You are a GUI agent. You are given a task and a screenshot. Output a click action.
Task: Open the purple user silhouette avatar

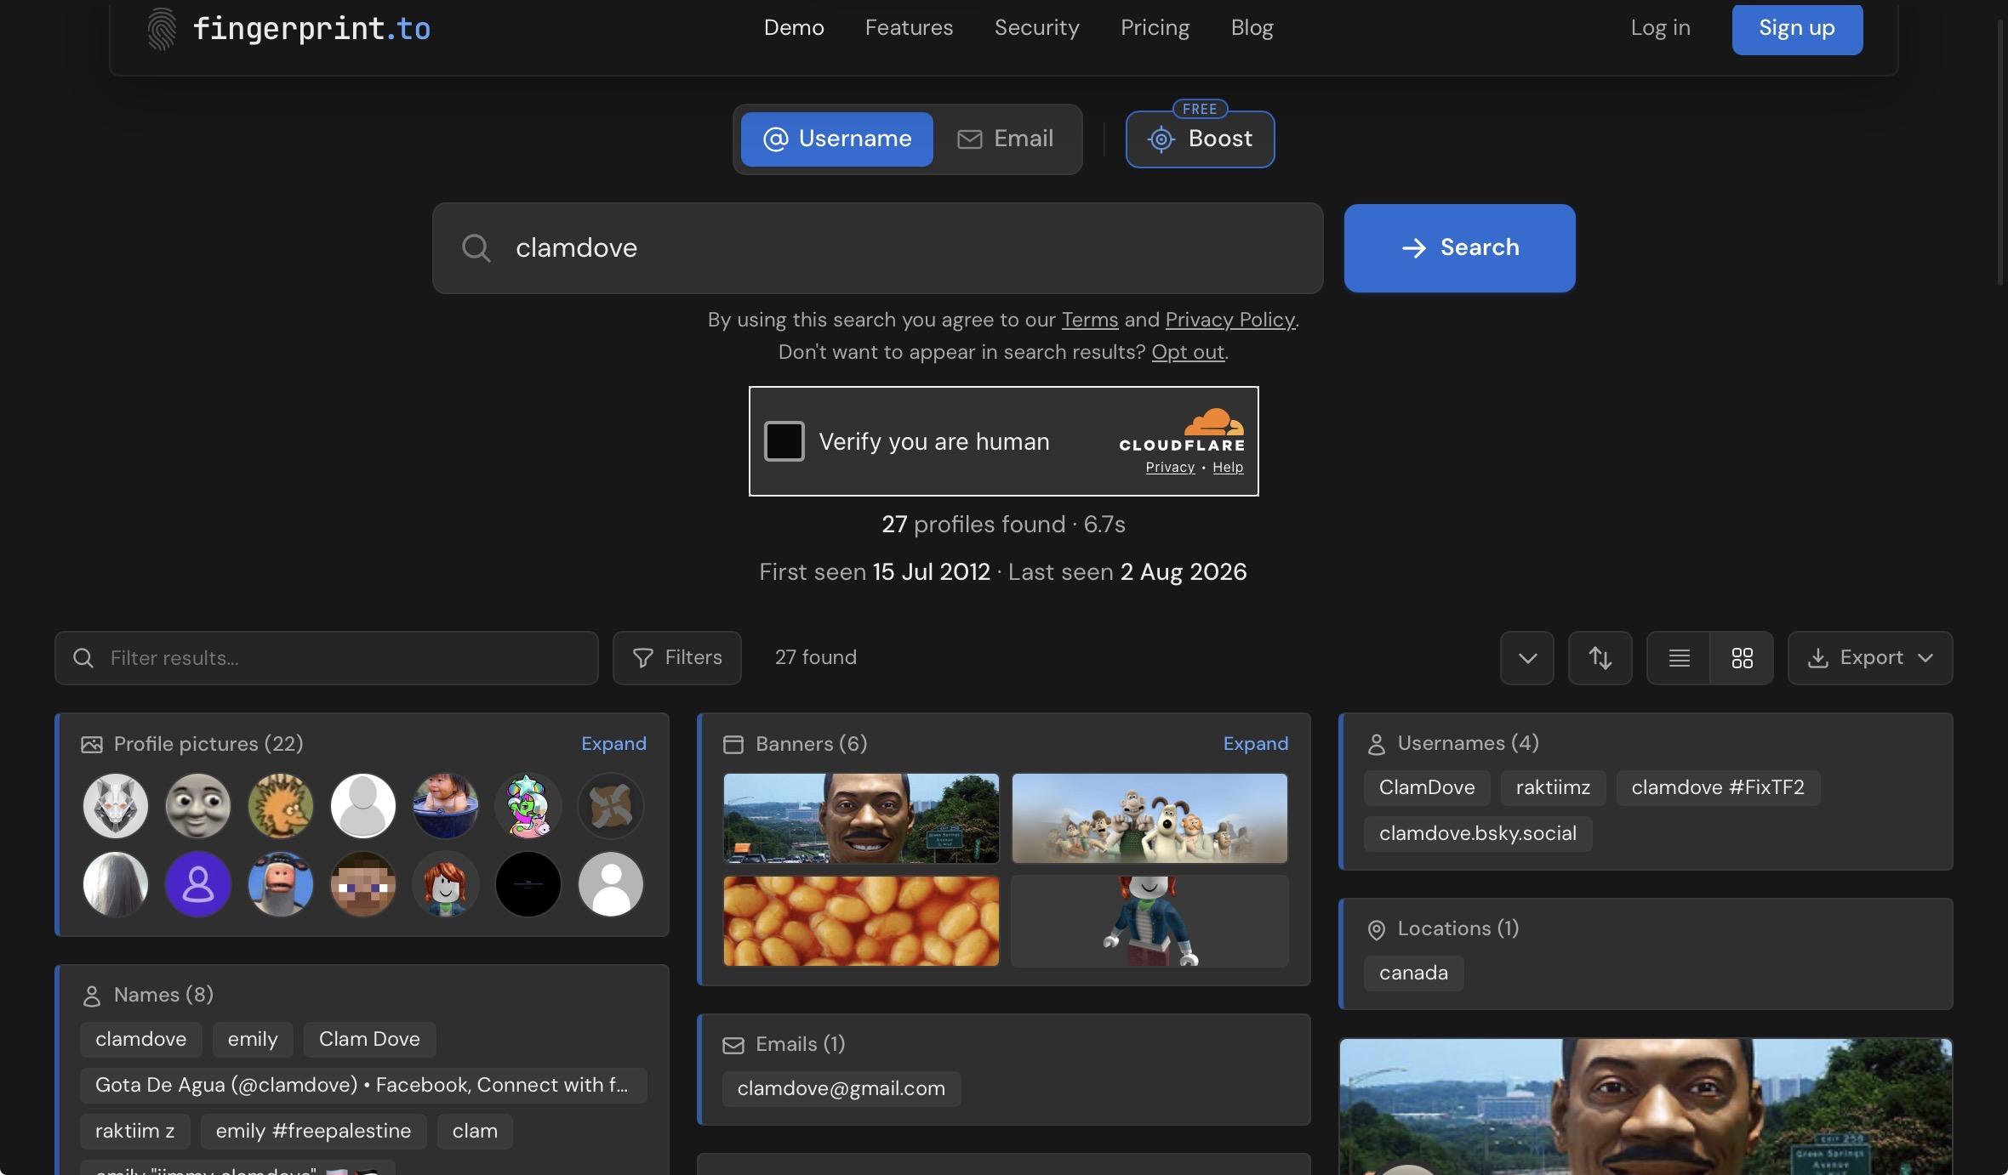(x=198, y=884)
